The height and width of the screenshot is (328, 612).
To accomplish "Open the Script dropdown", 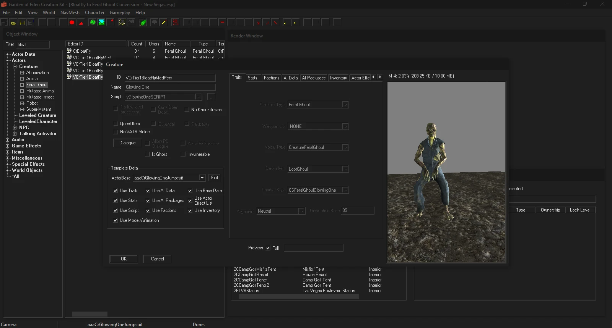I will click(x=198, y=97).
